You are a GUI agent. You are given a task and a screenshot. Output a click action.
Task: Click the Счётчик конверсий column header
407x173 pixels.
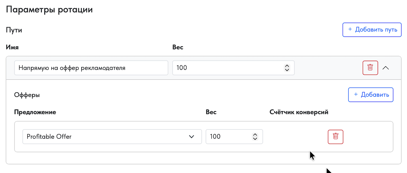click(299, 112)
